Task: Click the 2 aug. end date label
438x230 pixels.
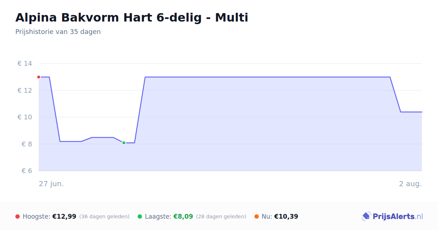Action: [410, 184]
